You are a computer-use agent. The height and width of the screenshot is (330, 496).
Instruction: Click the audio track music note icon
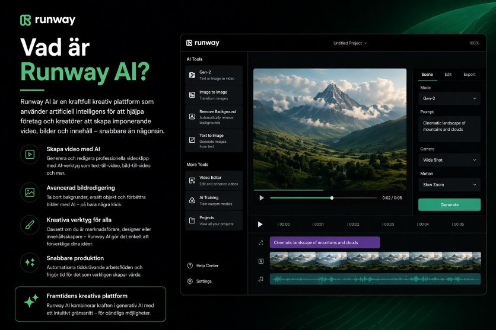point(260,279)
